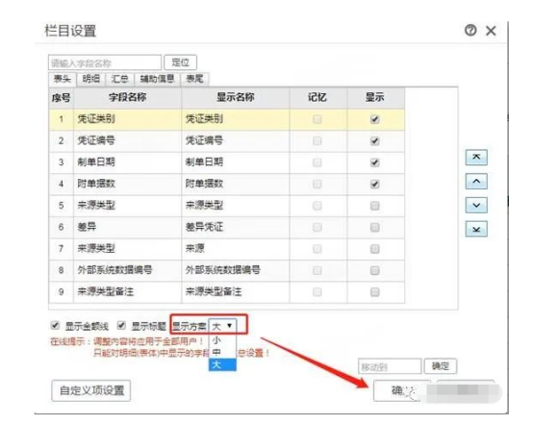Switch to the 明细 tab
Viewport: 533px width, 424px height.
pyautogui.click(x=91, y=79)
